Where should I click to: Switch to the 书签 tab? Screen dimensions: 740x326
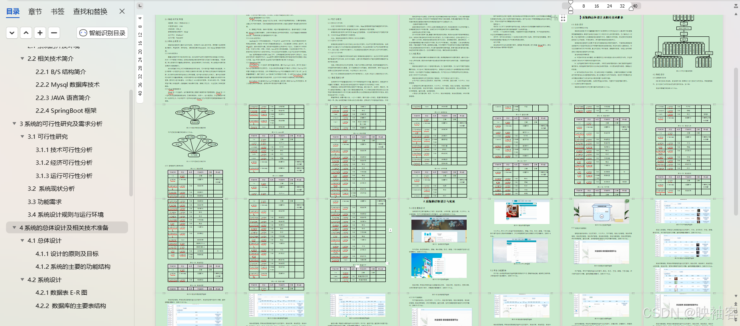pyautogui.click(x=58, y=11)
